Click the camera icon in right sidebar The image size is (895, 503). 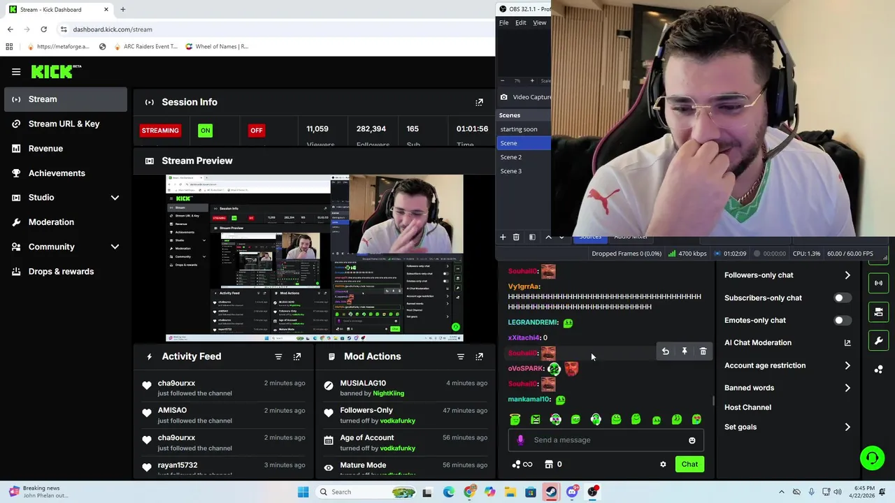(878, 312)
